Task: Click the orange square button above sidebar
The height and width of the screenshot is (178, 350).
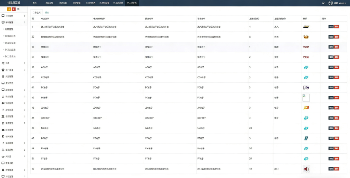Action: click(9, 9)
